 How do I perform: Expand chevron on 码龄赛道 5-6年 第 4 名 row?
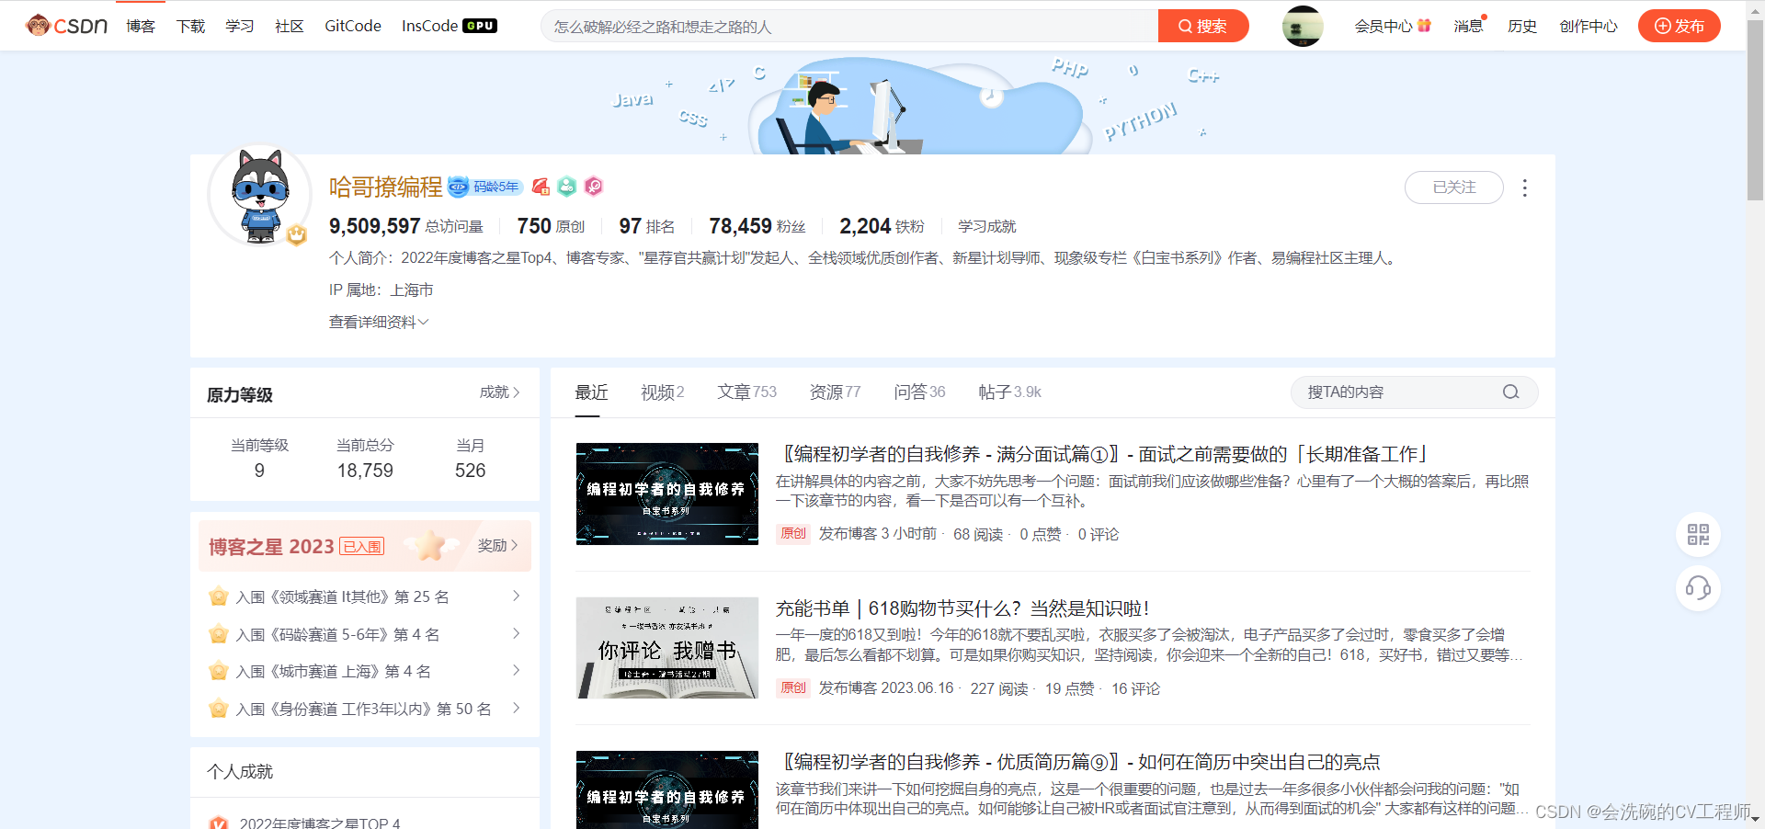pos(516,633)
